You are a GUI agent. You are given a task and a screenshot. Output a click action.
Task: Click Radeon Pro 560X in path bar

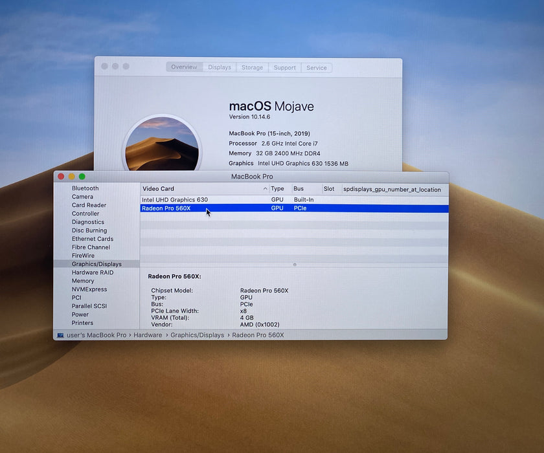pos(258,335)
